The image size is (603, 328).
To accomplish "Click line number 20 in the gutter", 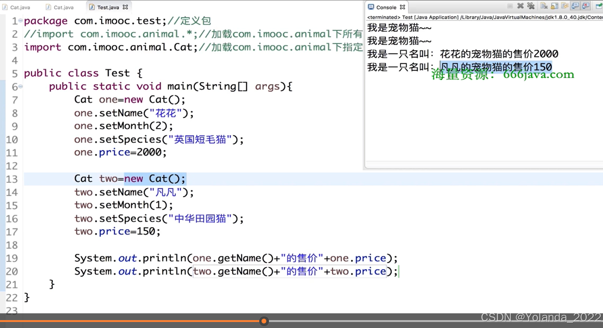I will tap(12, 271).
